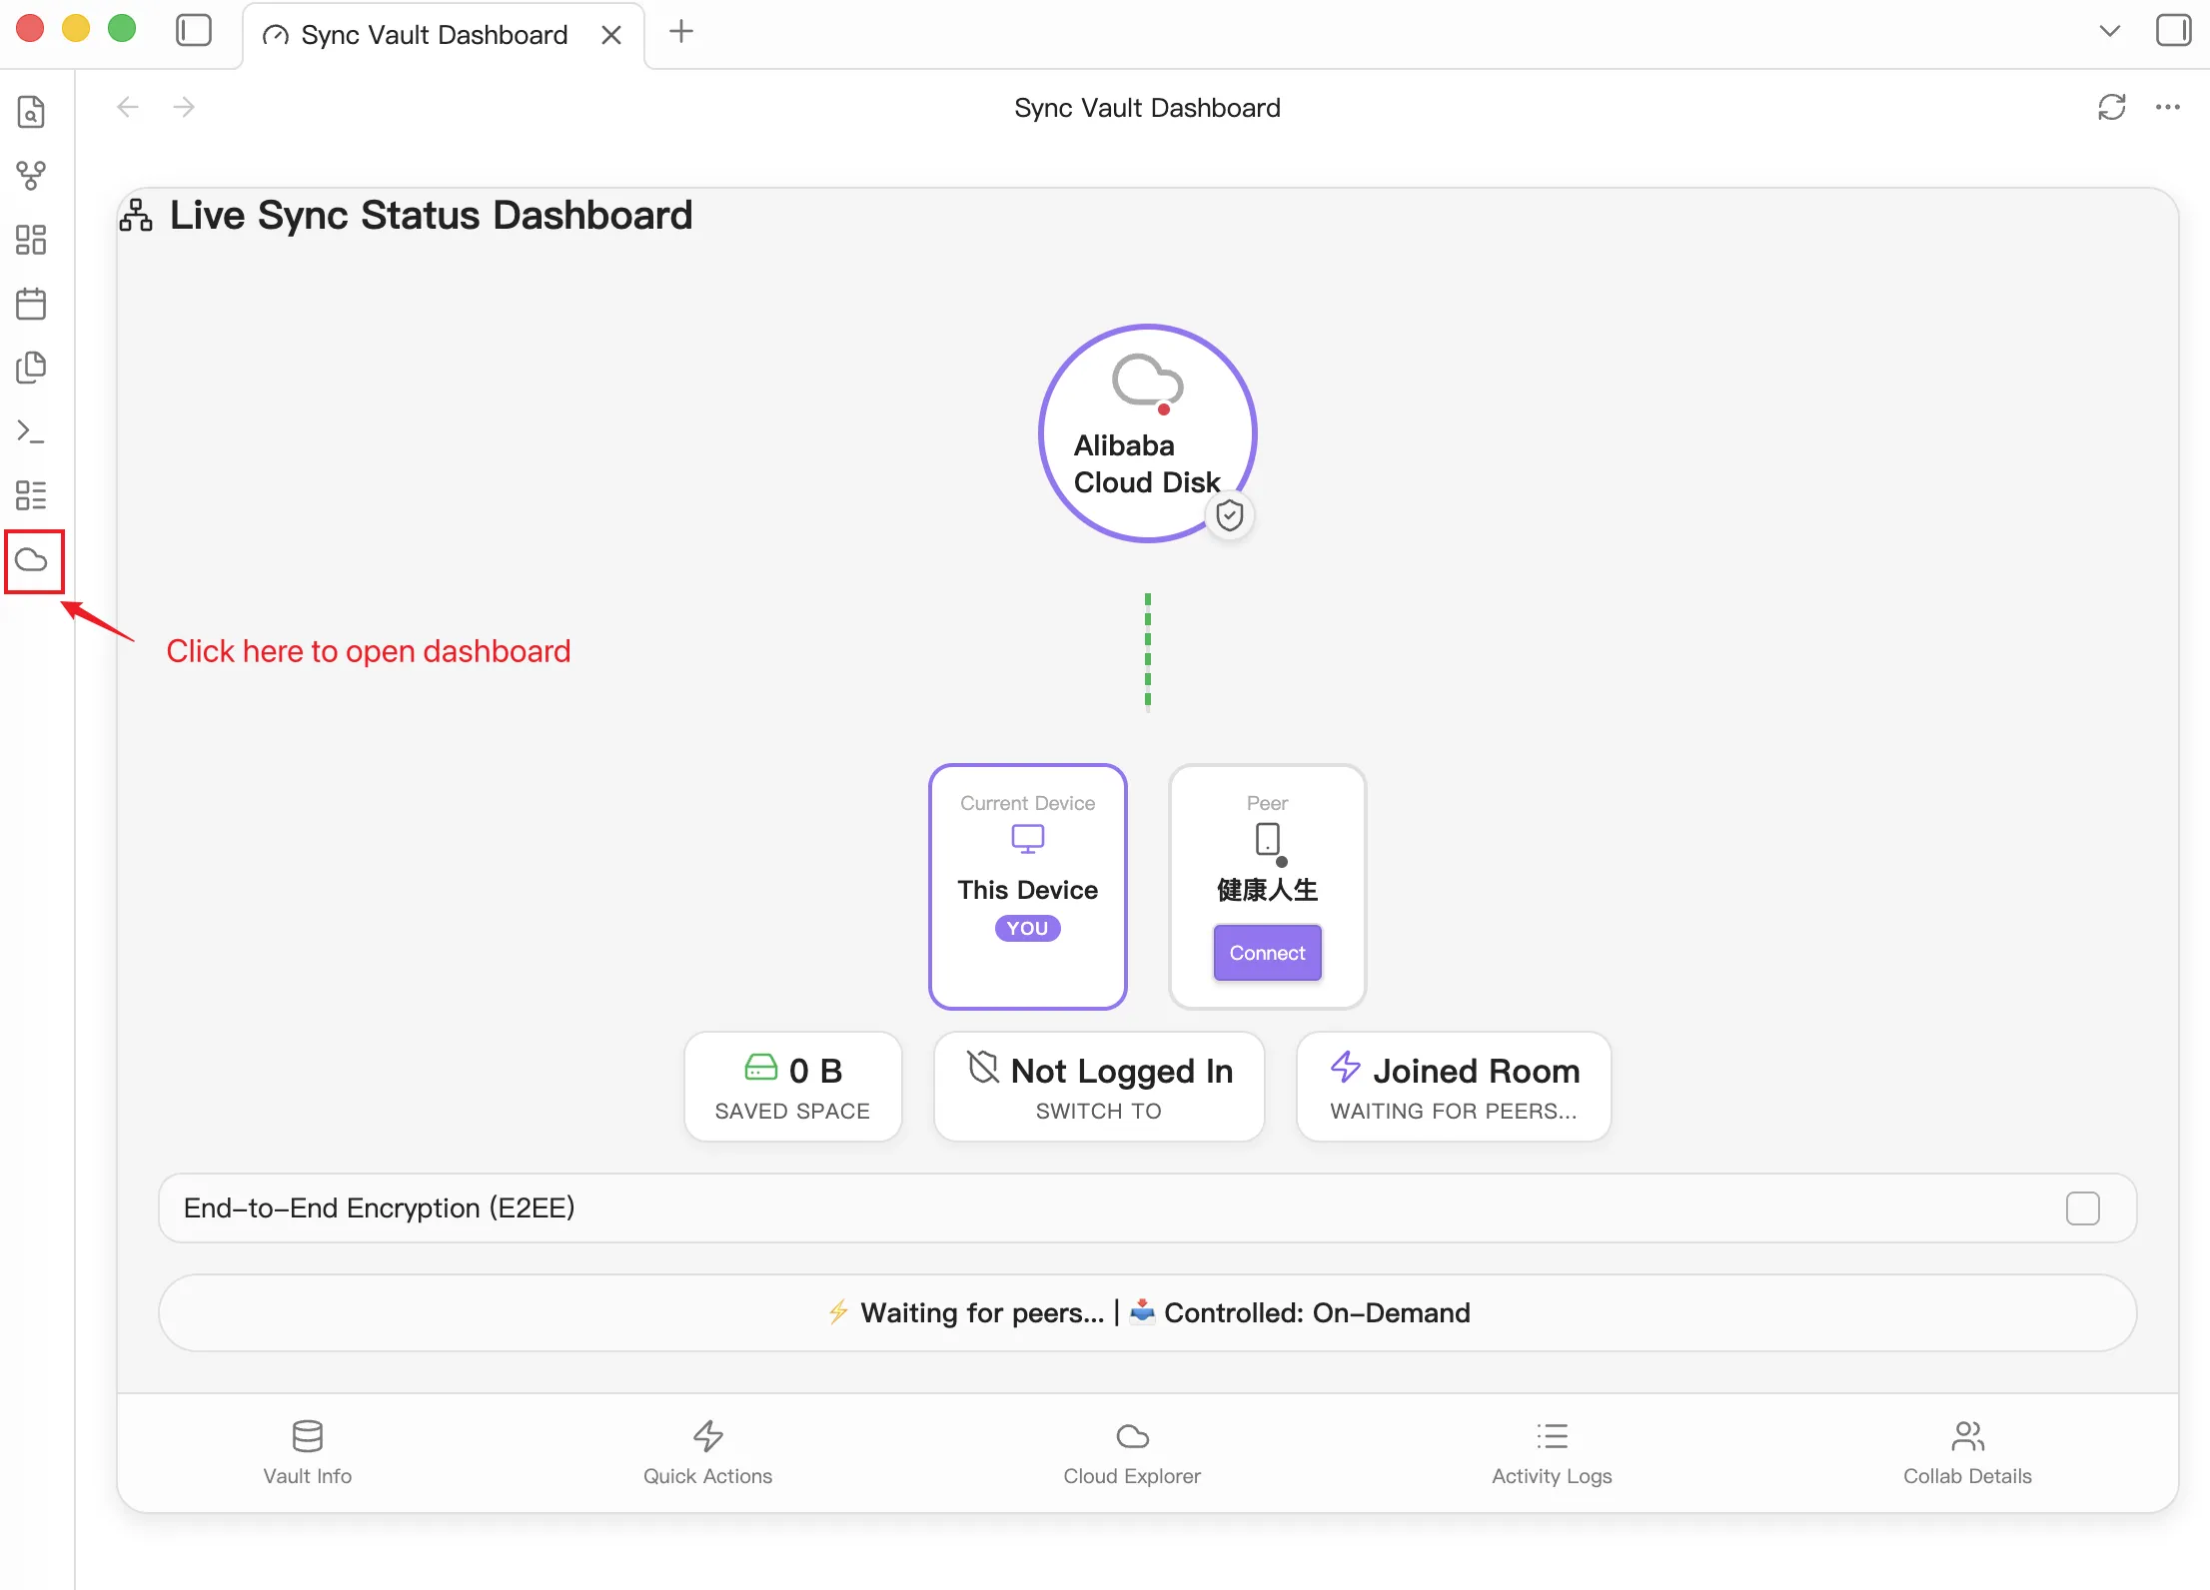Toggle the right sidebar panel
Screen dimensions: 2210x1590
coord(2173,30)
